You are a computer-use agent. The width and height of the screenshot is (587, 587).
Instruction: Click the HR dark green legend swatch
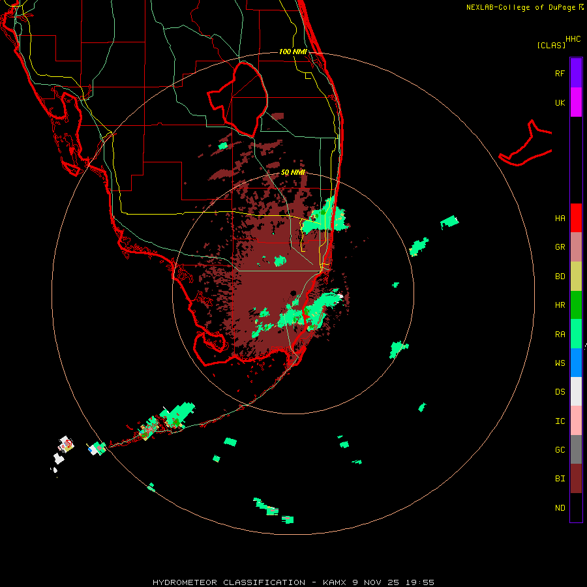pyautogui.click(x=576, y=305)
